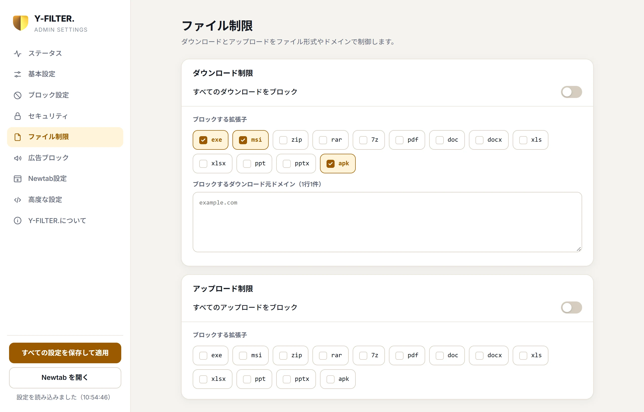Click the Y-FILTER.について info icon
644x412 pixels.
point(18,221)
